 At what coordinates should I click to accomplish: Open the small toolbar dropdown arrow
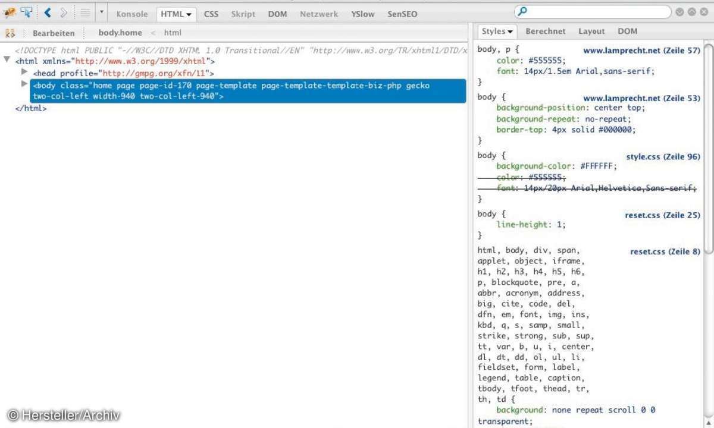102,12
